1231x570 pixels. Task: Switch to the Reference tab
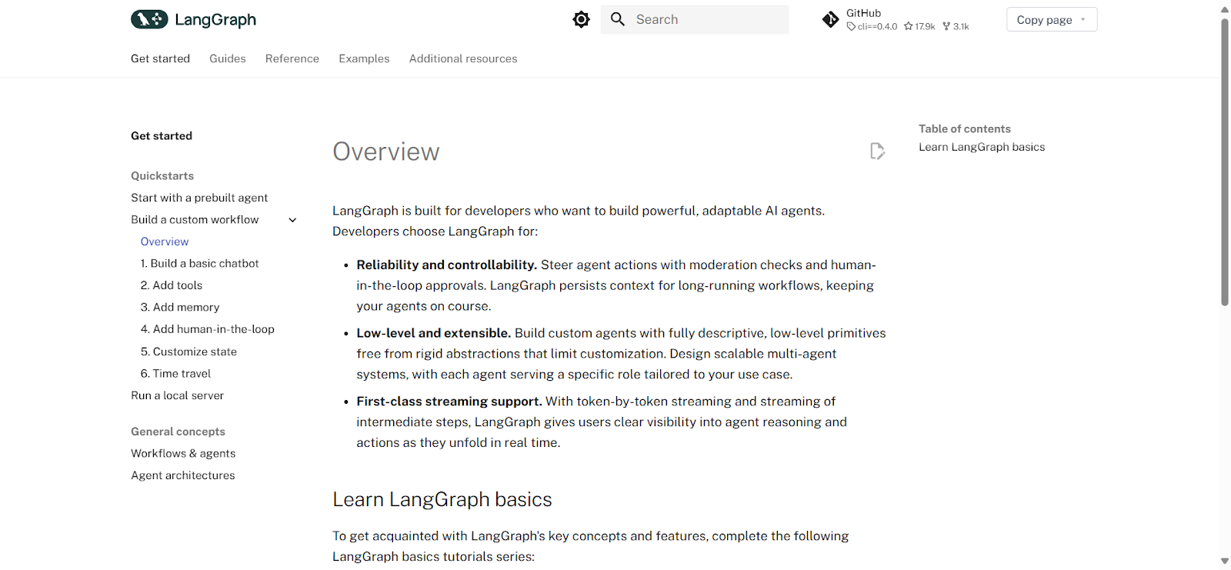pyautogui.click(x=292, y=58)
